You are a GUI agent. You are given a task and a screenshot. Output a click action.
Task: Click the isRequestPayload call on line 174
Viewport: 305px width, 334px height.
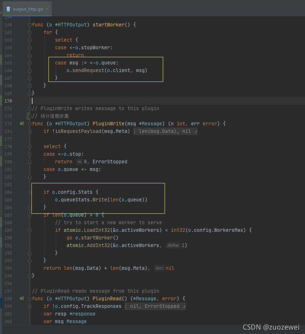78,131
